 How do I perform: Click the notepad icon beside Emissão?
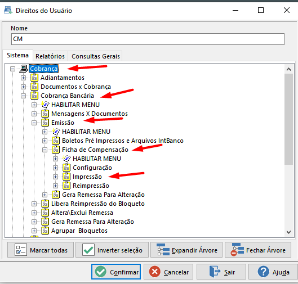pyautogui.click(x=45, y=123)
